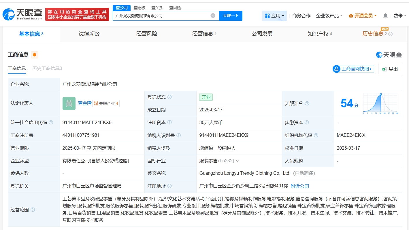The height and width of the screenshot is (230, 409).
Task: Clear the search box with the X icon
Action: click(213, 16)
